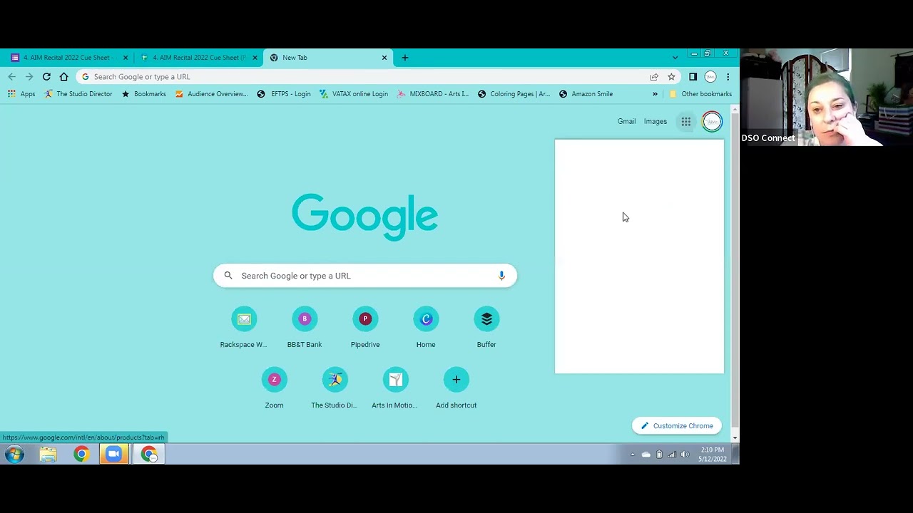Select the New Tab tab
Viewport: 913px width, 513px height.
coord(328,58)
